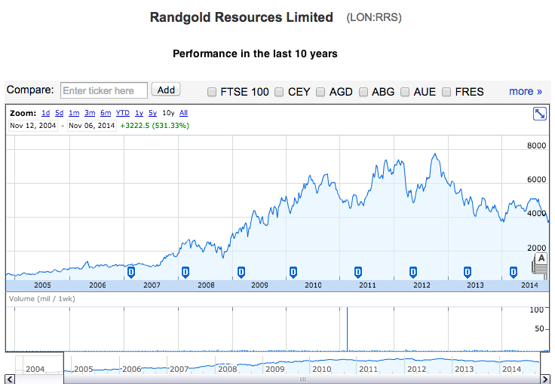Screen dimensions: 555x384
Task: Focus the Enter ticker here field
Action: (103, 90)
